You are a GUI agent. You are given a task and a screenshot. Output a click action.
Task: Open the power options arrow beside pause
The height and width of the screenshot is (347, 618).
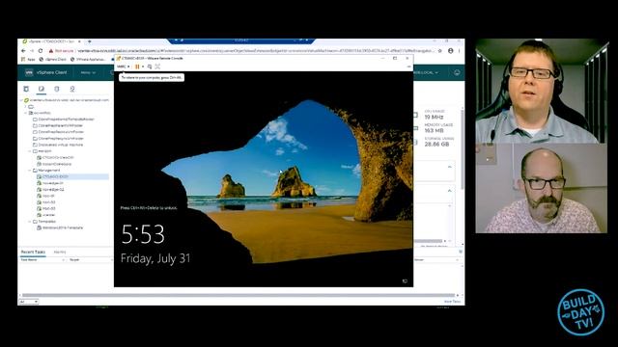click(143, 67)
